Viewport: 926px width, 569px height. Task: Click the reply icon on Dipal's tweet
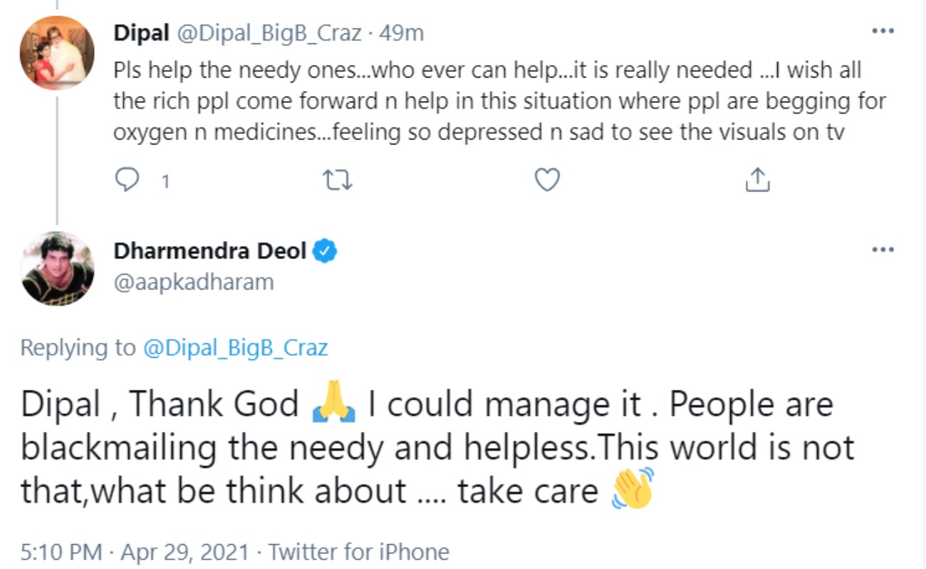pyautogui.click(x=127, y=181)
